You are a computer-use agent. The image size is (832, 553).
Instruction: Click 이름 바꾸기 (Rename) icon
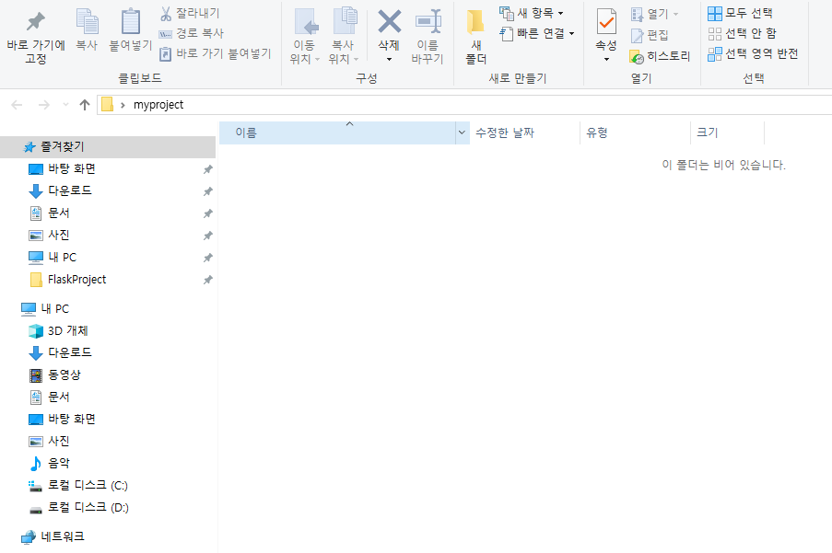click(428, 21)
